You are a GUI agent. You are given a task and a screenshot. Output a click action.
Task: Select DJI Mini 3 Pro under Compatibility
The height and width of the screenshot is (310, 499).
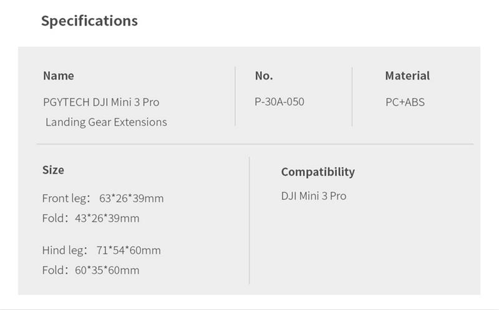(x=313, y=196)
